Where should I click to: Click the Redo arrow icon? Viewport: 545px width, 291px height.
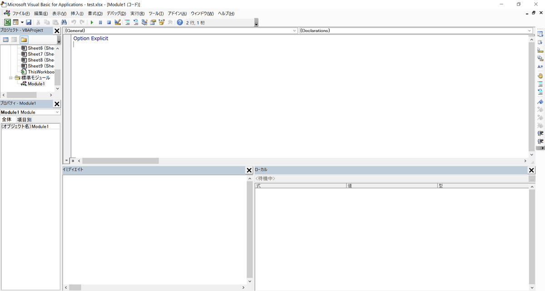(x=82, y=22)
